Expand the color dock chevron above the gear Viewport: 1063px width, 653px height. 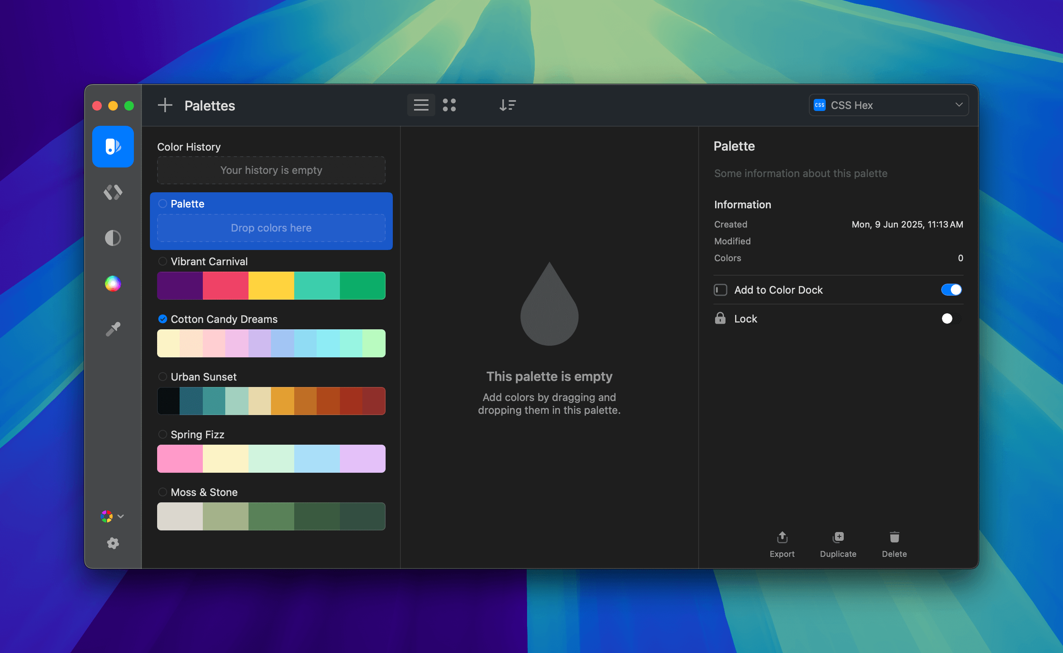tap(121, 516)
